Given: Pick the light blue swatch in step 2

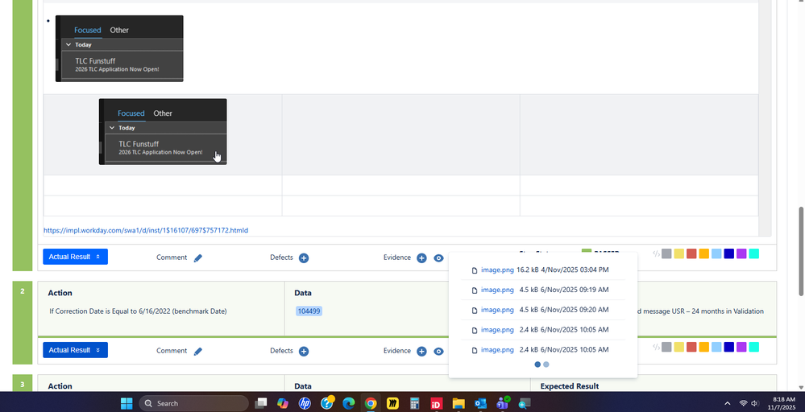Looking at the screenshot, I should [716, 347].
